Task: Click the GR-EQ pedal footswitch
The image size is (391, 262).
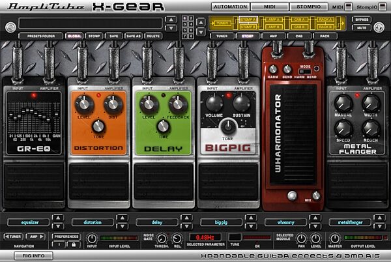Action: pyautogui.click(x=34, y=181)
